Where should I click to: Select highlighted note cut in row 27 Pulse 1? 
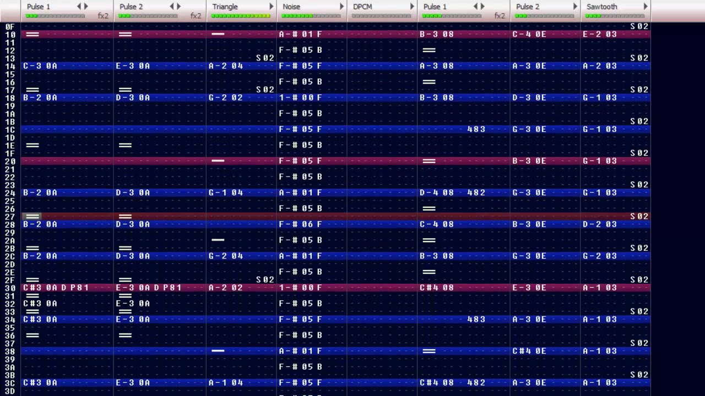click(x=32, y=216)
